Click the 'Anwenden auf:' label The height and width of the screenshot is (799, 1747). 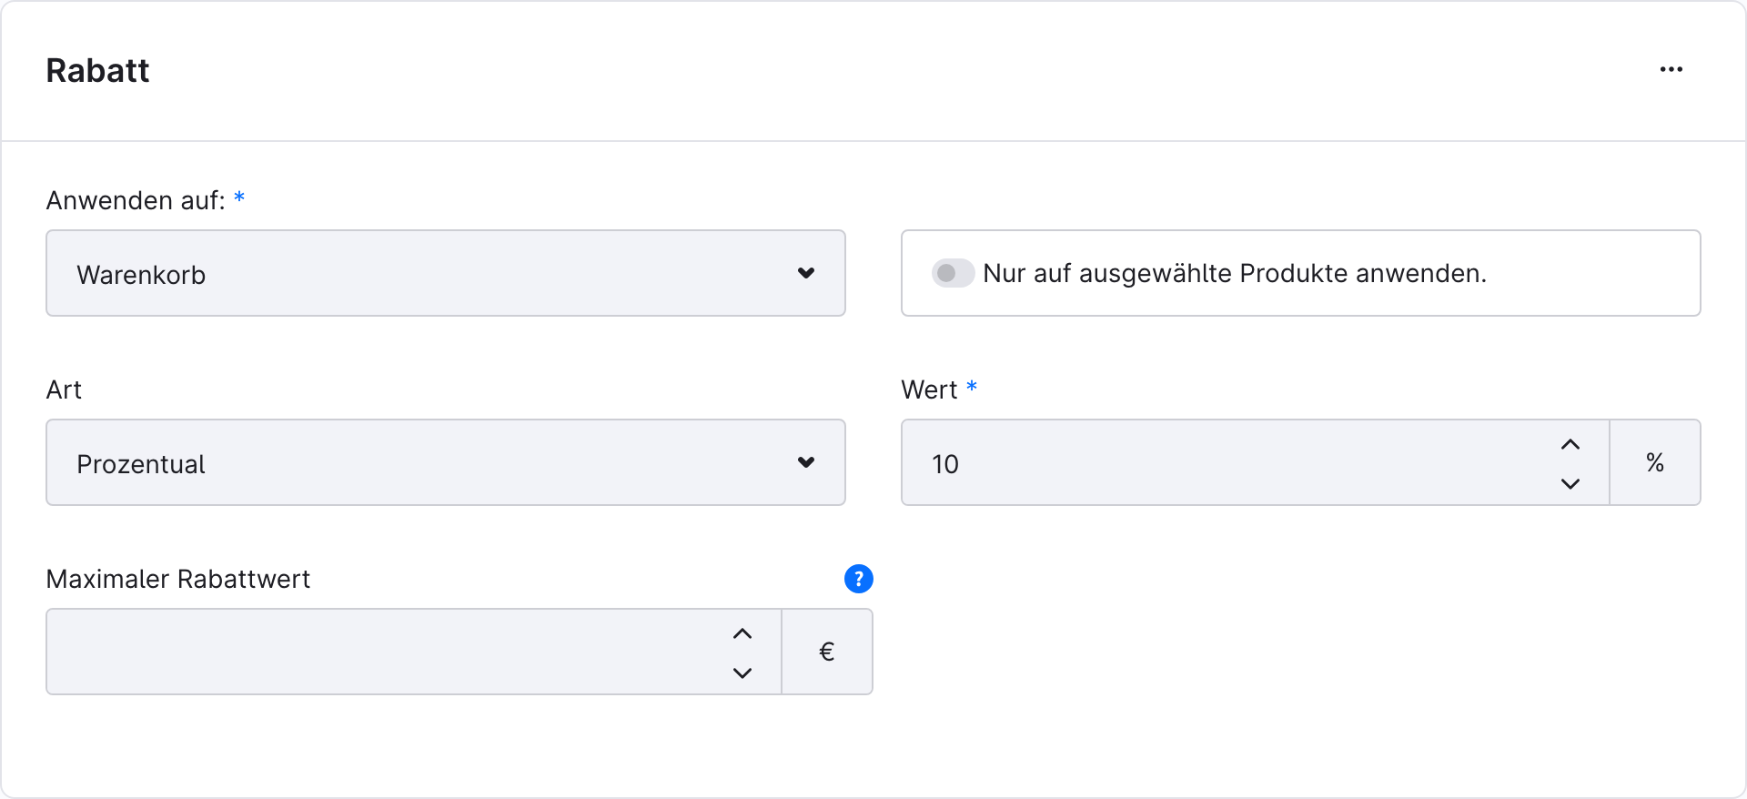[136, 200]
